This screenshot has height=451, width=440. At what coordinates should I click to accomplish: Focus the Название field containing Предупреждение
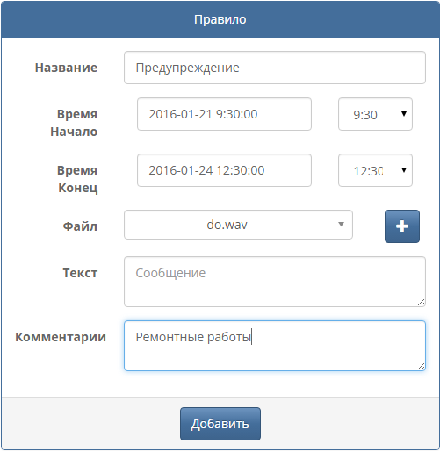(275, 68)
